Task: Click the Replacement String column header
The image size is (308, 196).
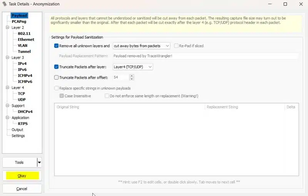Action: 244,107
